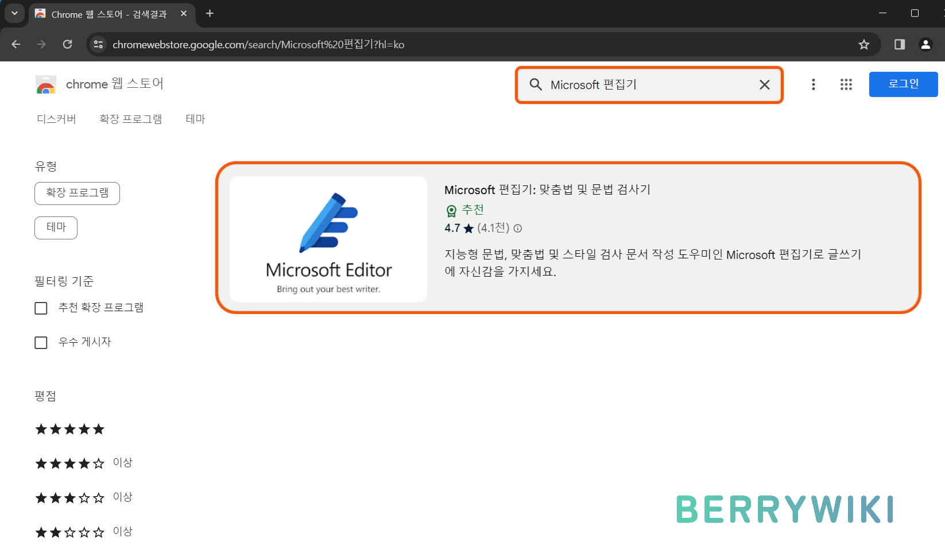The height and width of the screenshot is (550, 945).
Task: Enable the 우수 게시자 checkbox
Action: [41, 343]
